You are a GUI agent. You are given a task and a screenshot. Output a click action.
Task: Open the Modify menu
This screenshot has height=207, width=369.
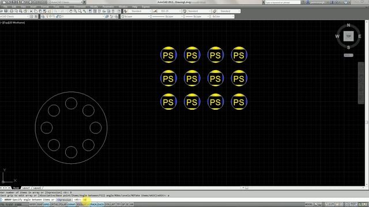click(94, 7)
